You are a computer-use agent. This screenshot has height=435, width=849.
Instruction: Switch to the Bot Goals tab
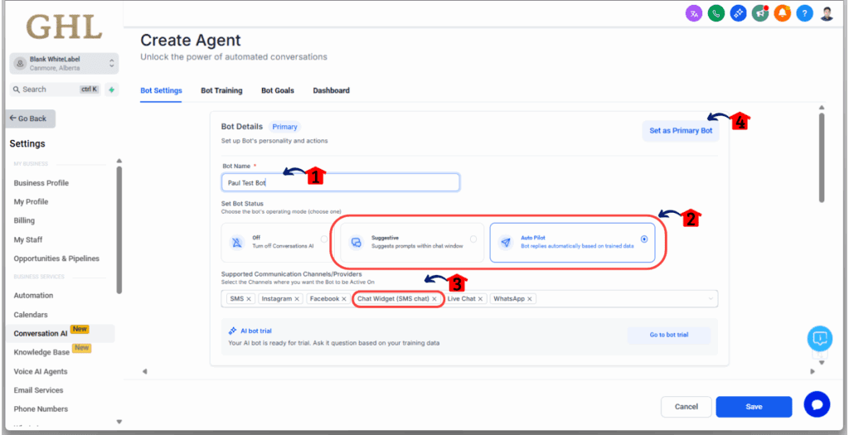click(x=278, y=90)
